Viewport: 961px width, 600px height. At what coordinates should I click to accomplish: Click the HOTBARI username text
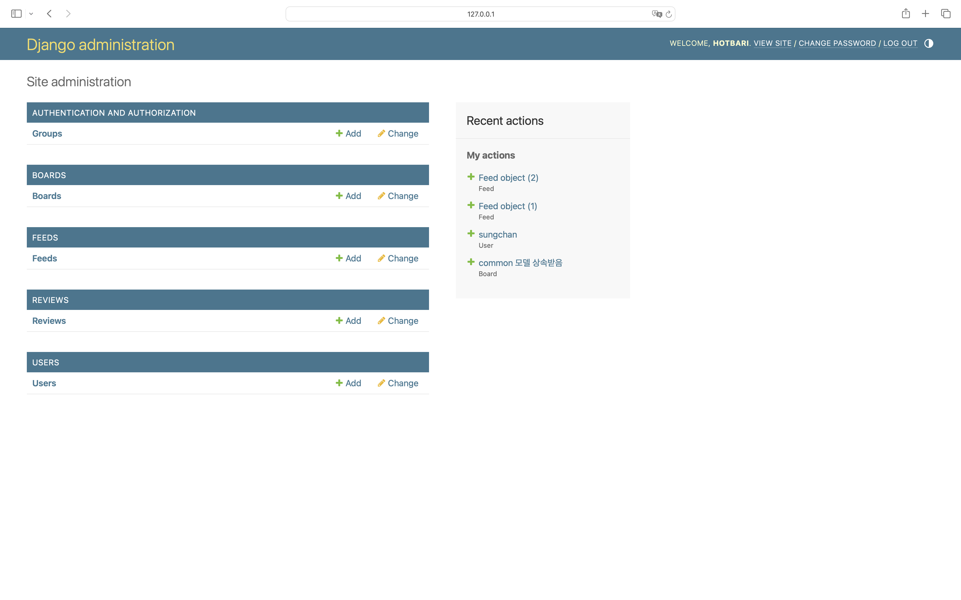click(x=731, y=43)
